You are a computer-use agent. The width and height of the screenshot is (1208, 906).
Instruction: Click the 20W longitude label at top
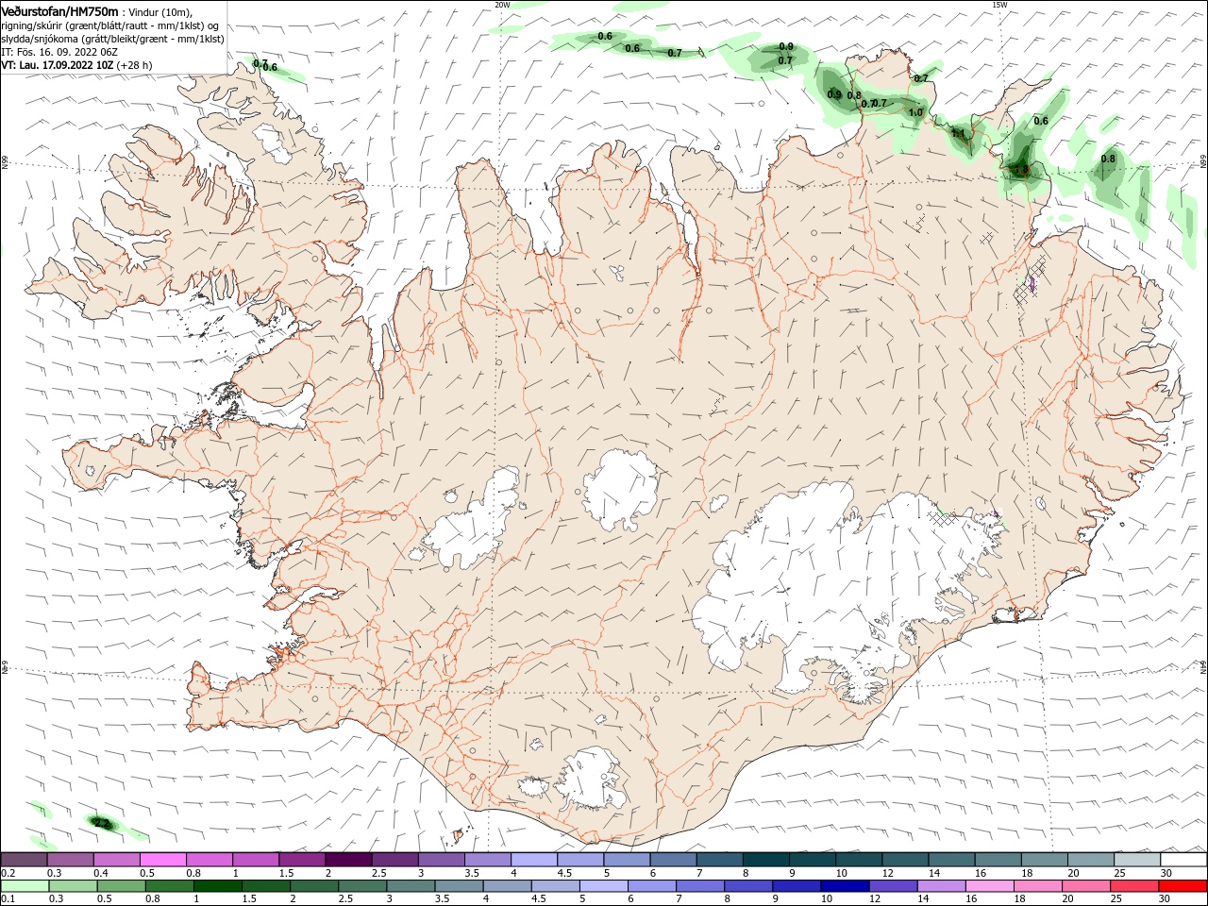point(502,5)
